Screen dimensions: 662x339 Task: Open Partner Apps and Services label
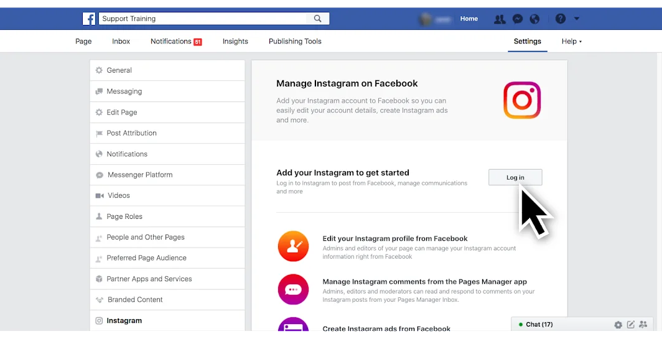[x=149, y=279]
